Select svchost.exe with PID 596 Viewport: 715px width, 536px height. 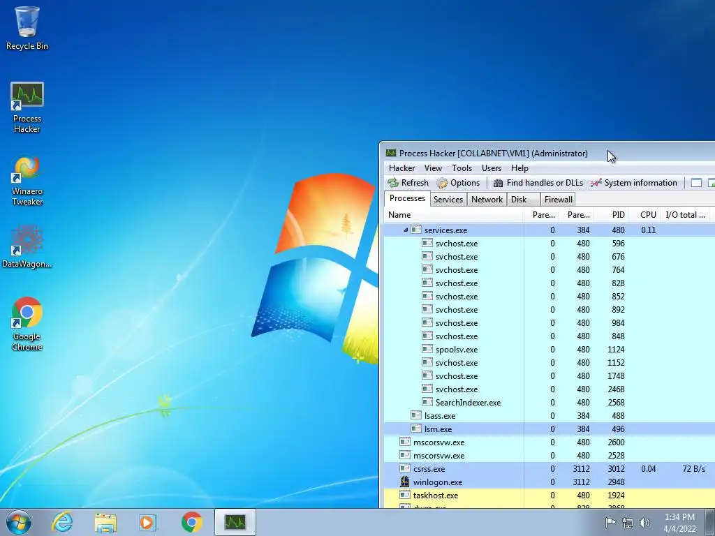tap(550, 244)
